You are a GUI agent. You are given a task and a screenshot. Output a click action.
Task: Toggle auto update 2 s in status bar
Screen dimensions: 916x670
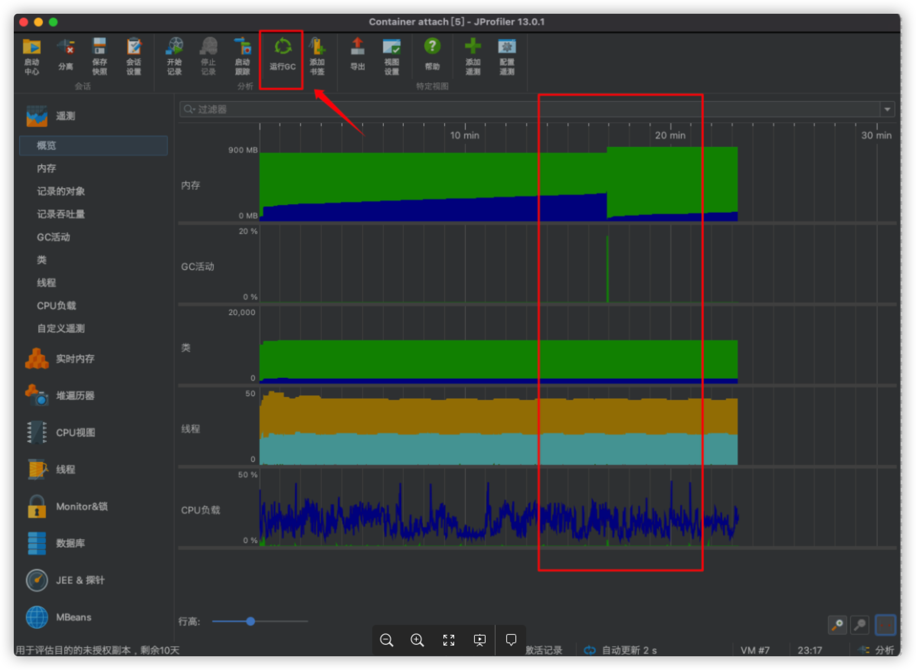[620, 650]
